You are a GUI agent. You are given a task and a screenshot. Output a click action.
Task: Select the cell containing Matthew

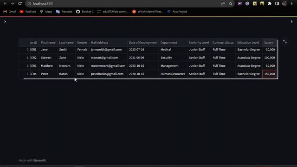coord(48,66)
